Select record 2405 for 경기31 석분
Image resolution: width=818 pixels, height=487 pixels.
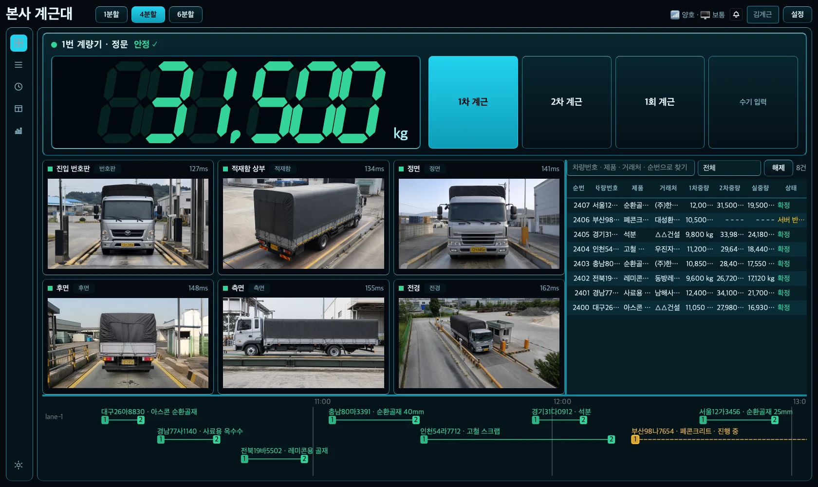(687, 235)
